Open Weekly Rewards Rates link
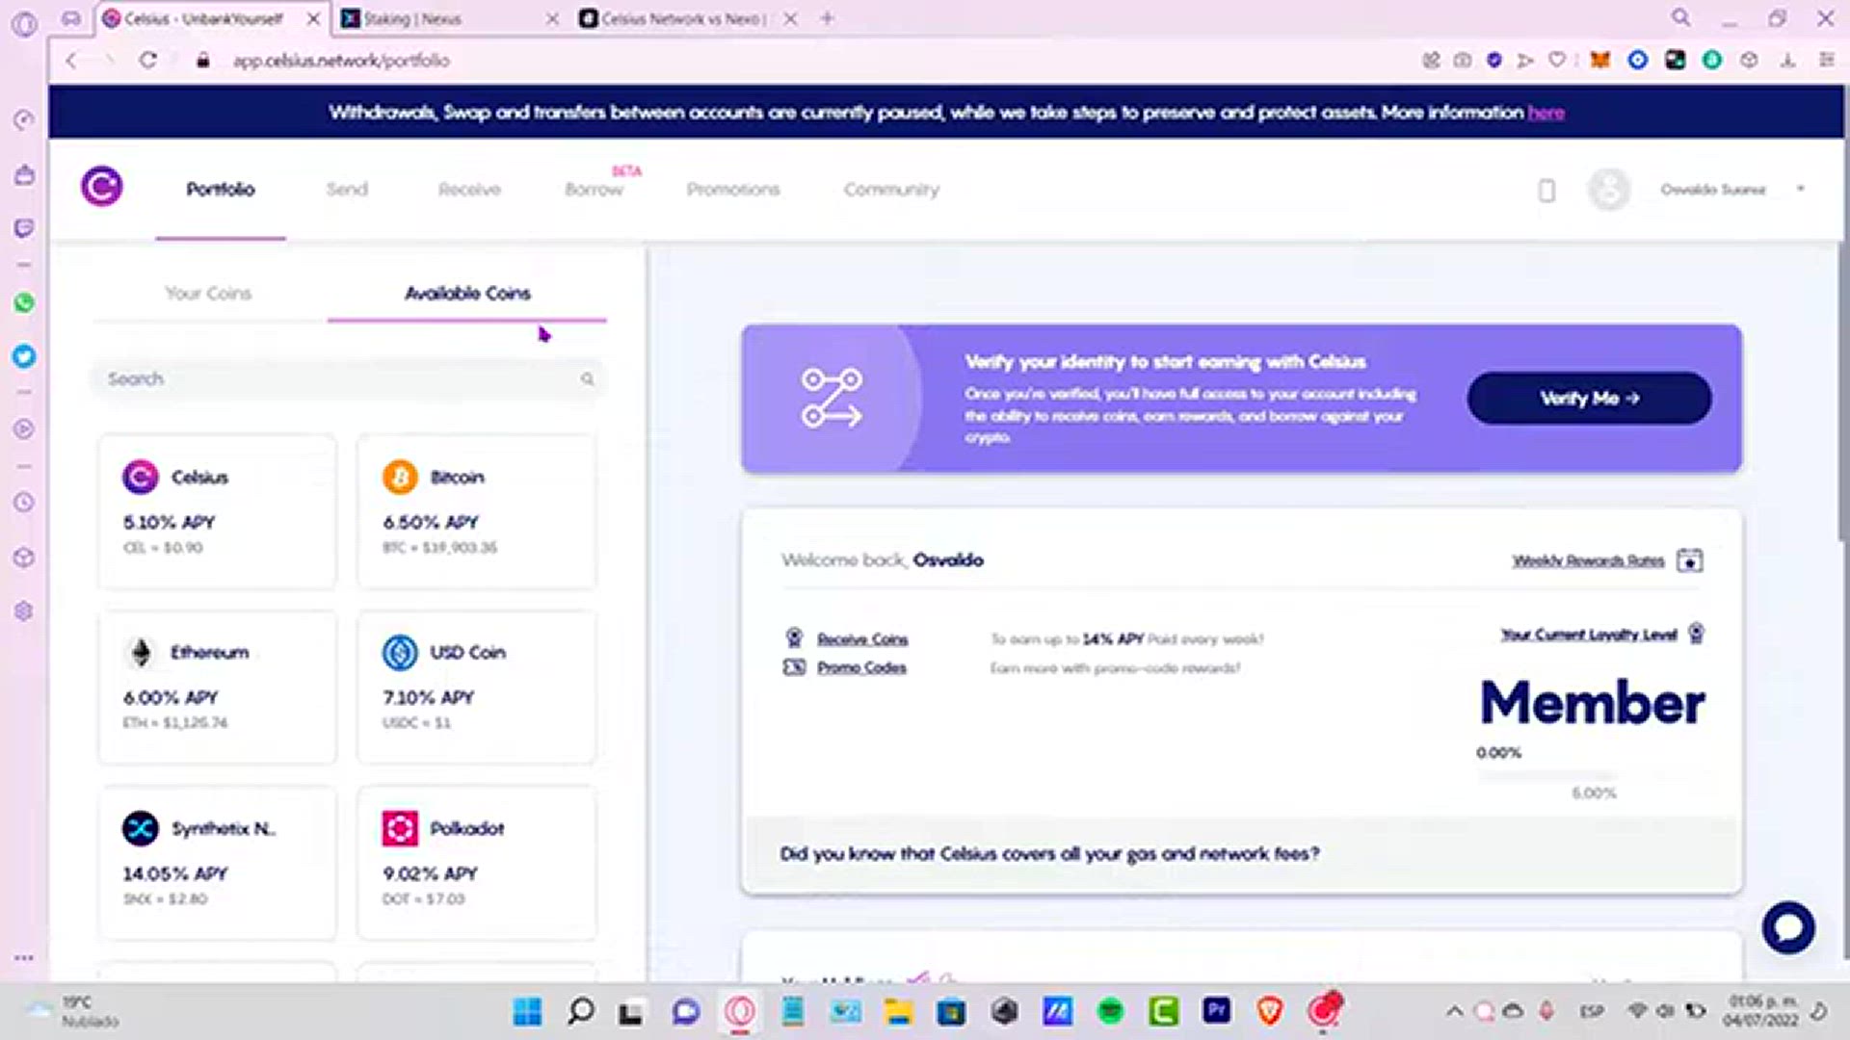 point(1588,560)
